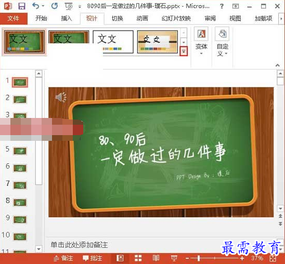The image size is (285, 264).
Task: Open Ribbon Display Options icon
Action: click(x=236, y=6)
